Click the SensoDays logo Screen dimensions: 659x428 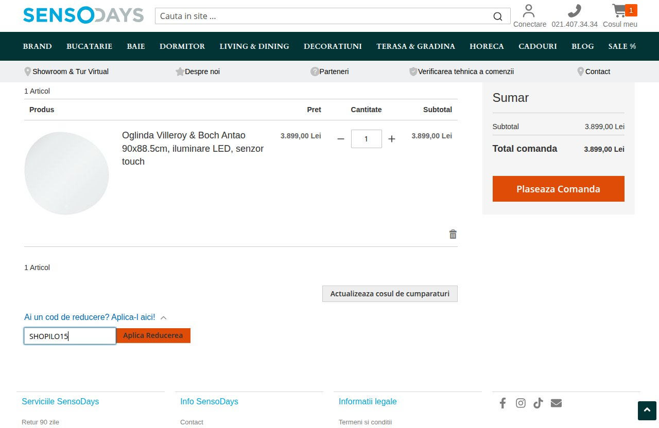[x=83, y=15]
